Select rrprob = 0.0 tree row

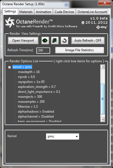(x=26, y=77)
